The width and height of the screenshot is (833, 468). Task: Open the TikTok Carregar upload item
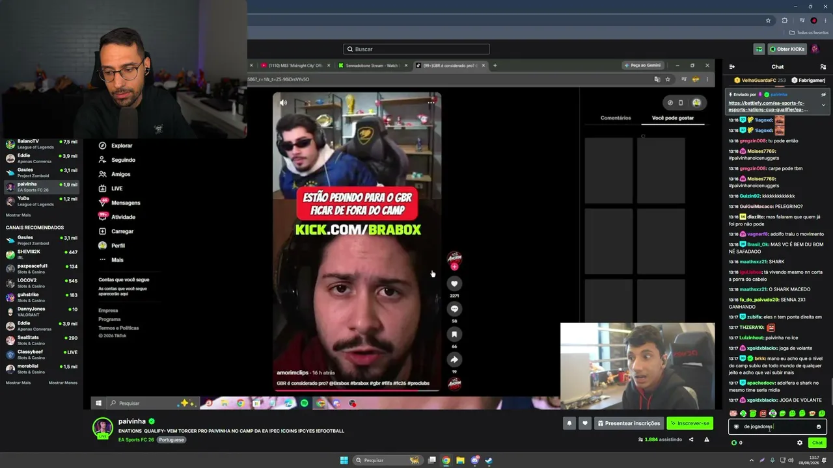point(116,231)
